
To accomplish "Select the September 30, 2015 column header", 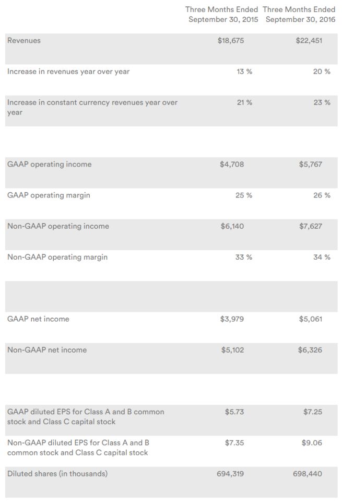I will pyautogui.click(x=222, y=15).
